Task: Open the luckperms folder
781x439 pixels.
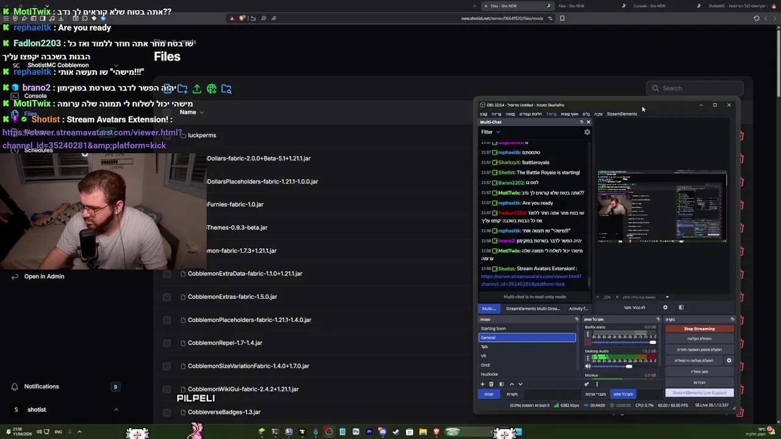Action: point(202,135)
